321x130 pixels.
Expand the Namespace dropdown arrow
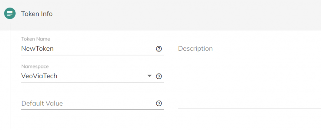point(150,76)
